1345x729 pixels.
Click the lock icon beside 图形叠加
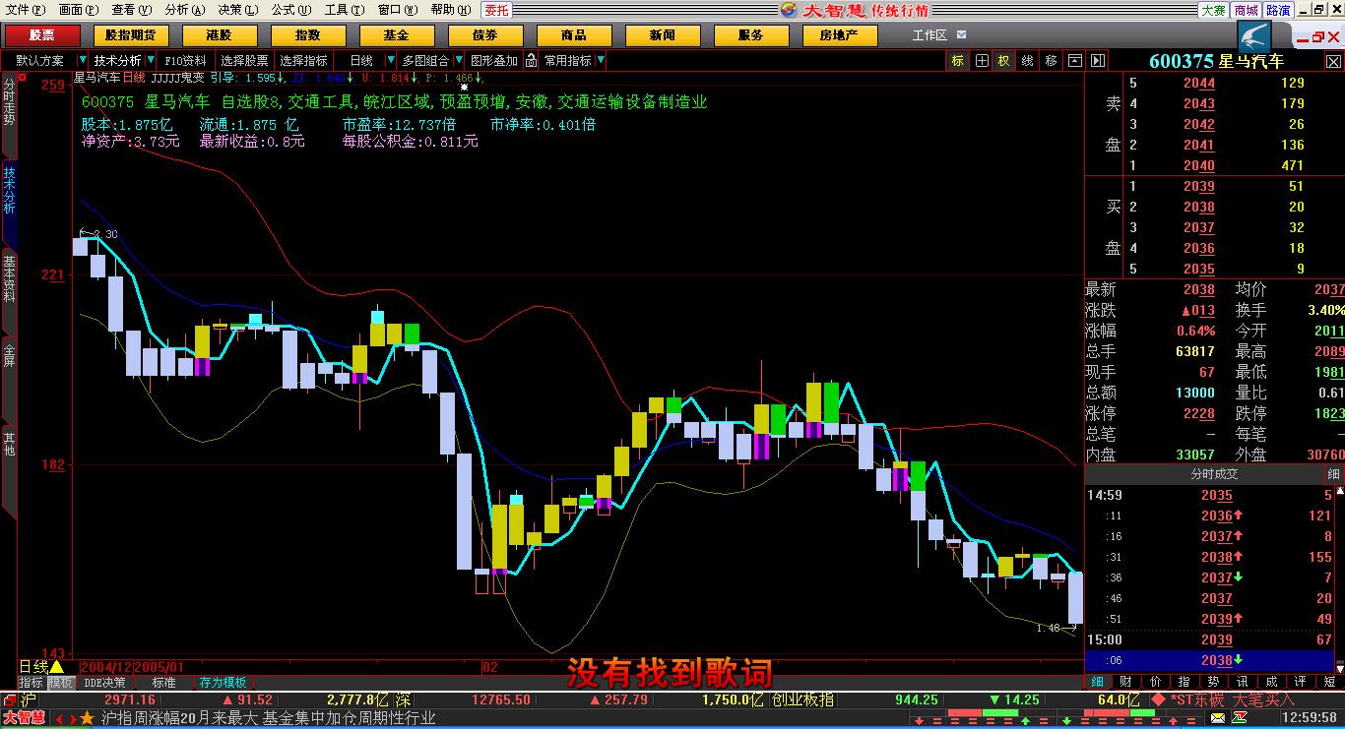531,61
